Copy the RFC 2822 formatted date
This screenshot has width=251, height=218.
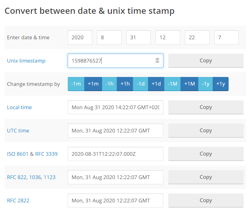[x=206, y=200]
